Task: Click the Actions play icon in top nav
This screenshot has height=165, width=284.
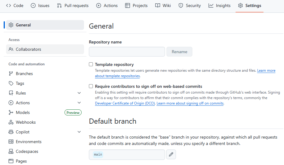Action: pos(99,5)
